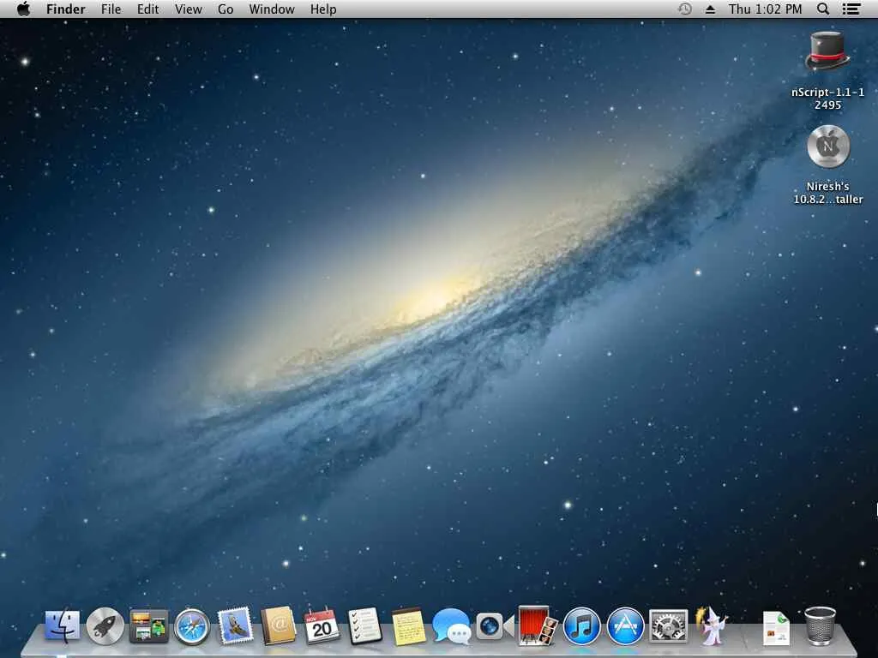Show Notification Center list icon
Viewport: 878px width, 658px height.
coord(851,9)
